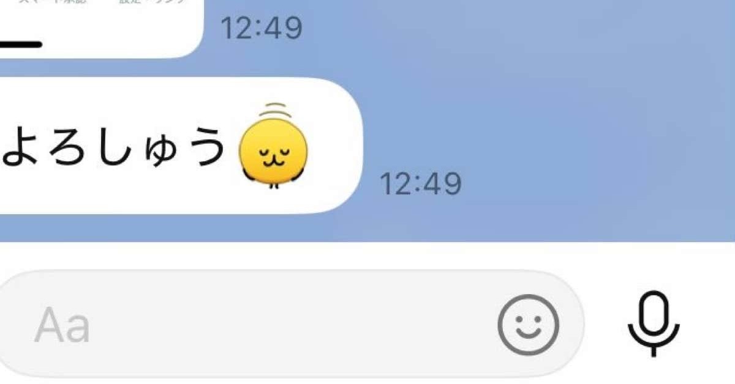Viewport: 735px width, 384px height.
Task: Click the gray smiley at the input bar's right end
Action: (528, 326)
